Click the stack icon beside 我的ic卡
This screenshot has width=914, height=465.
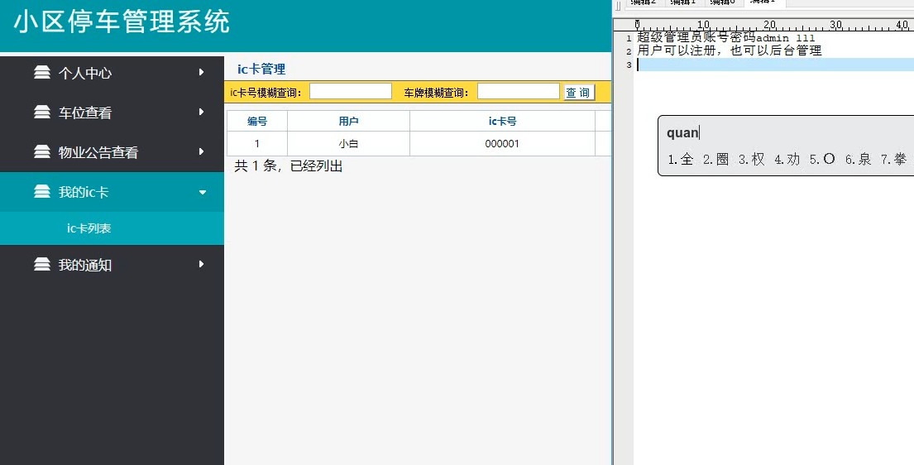42,191
